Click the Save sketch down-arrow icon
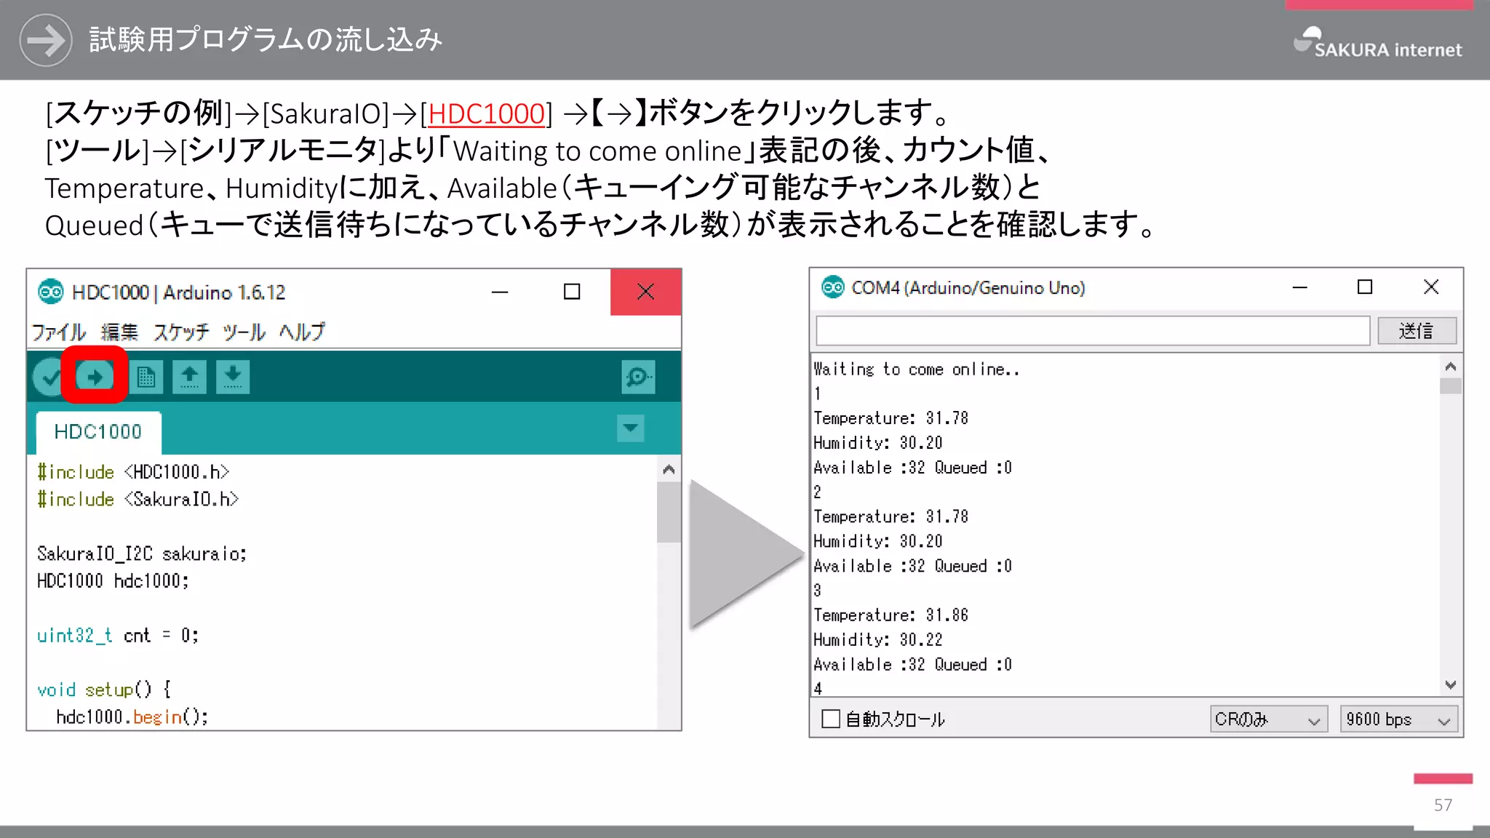 coord(233,377)
